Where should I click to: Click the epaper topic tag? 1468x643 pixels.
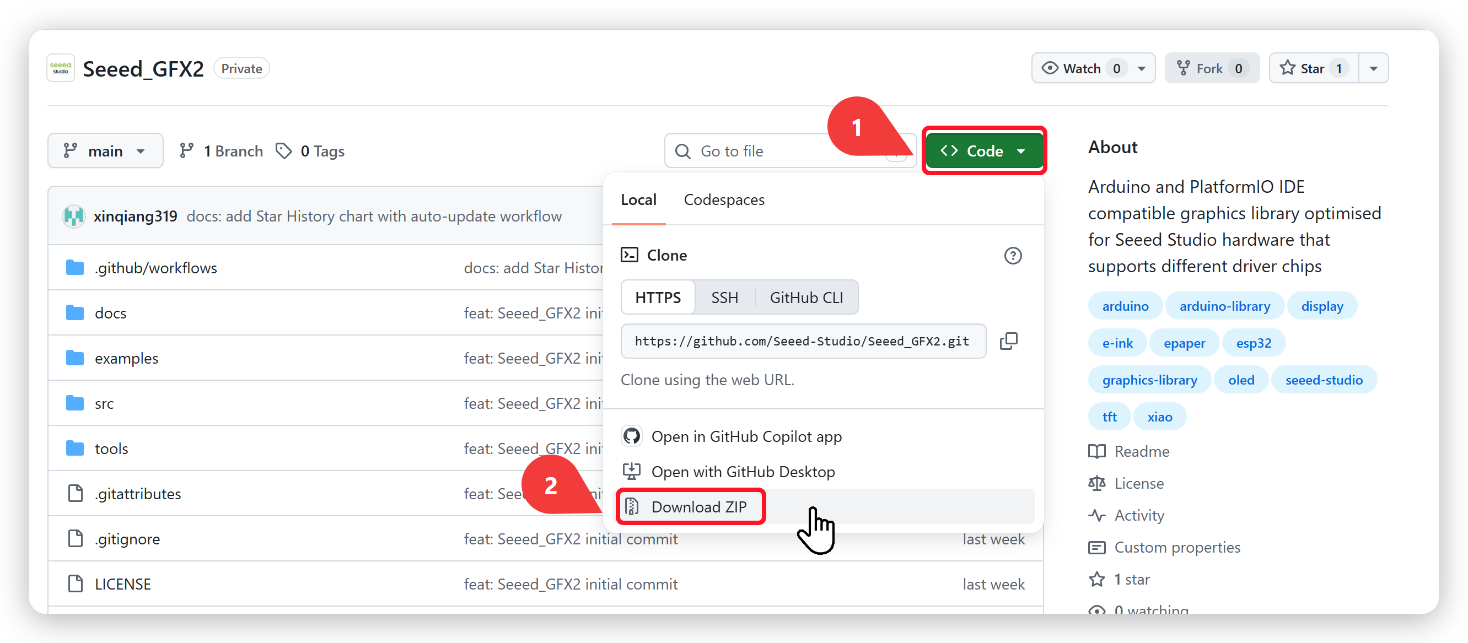click(x=1184, y=343)
